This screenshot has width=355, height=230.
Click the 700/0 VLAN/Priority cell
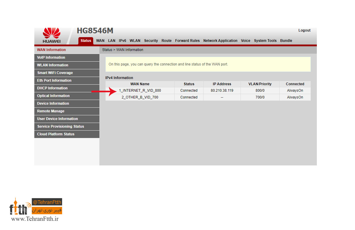click(x=260, y=97)
